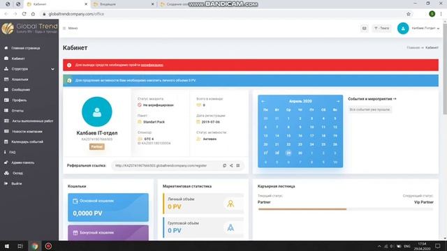Click the header user avatar

[x=403, y=28]
